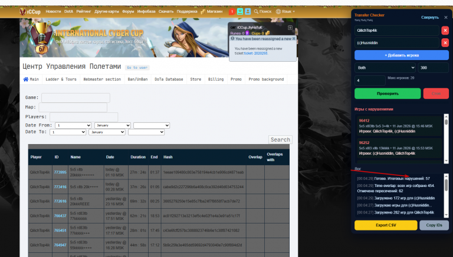This screenshot has height=257, width=453.
Task: Remove player (c)Husniddin with red X
Action: coord(445,43)
